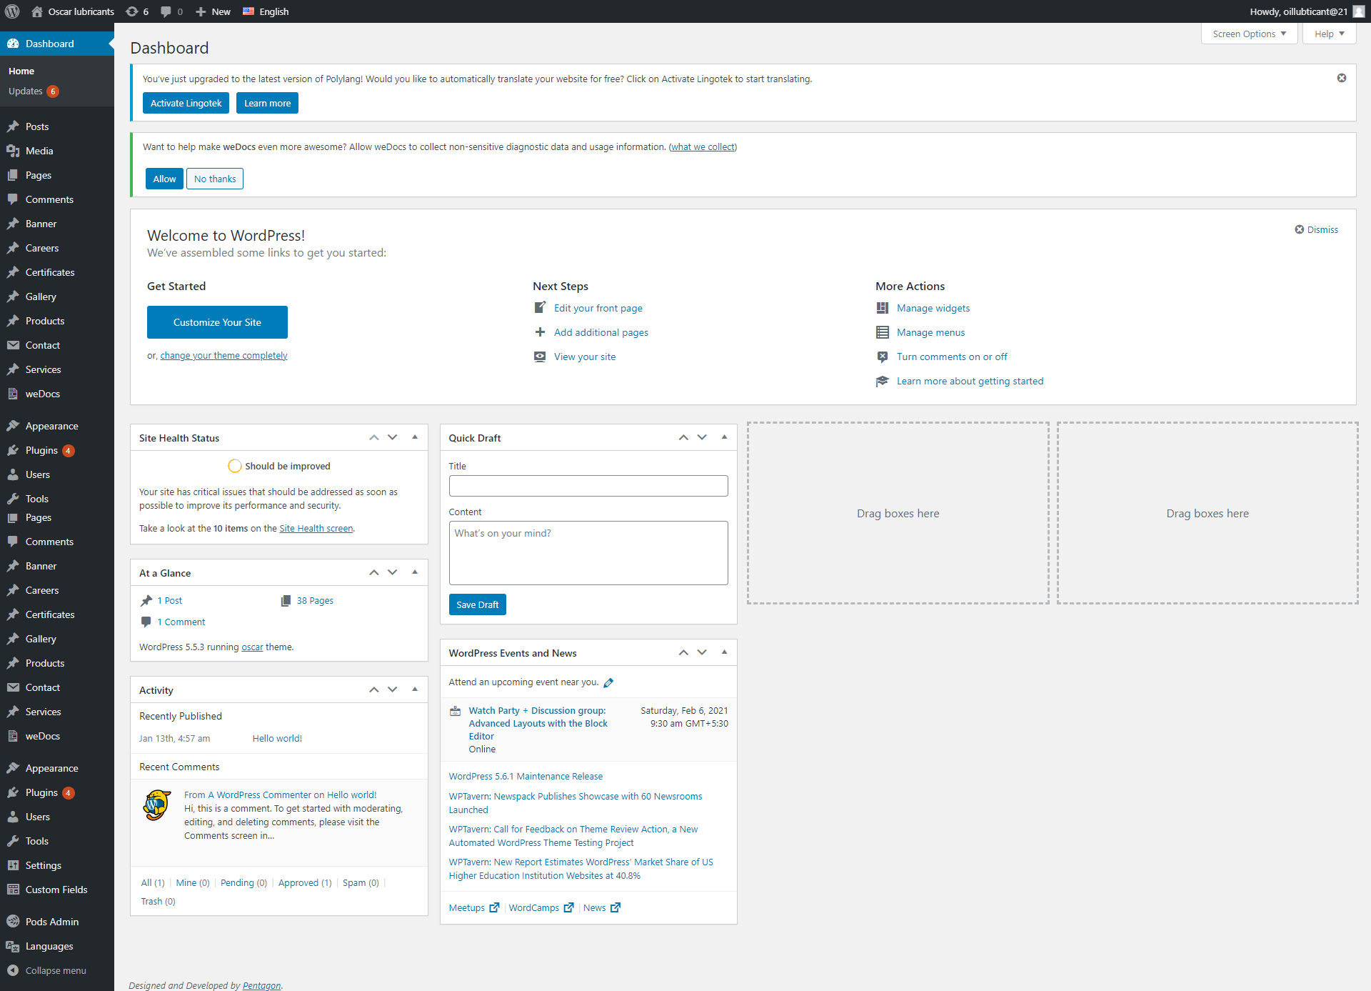Click the View your site screen icon

pyautogui.click(x=540, y=357)
